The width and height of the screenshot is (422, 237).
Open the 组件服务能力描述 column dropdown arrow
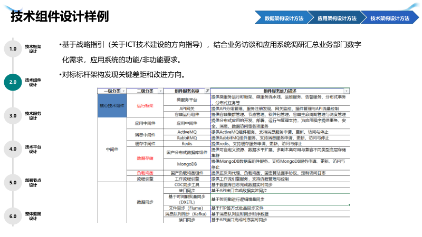tap(347, 91)
